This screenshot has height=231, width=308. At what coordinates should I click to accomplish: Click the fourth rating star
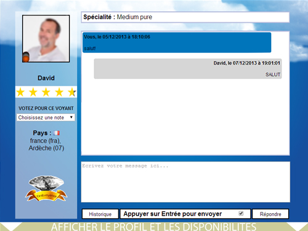(x=59, y=92)
